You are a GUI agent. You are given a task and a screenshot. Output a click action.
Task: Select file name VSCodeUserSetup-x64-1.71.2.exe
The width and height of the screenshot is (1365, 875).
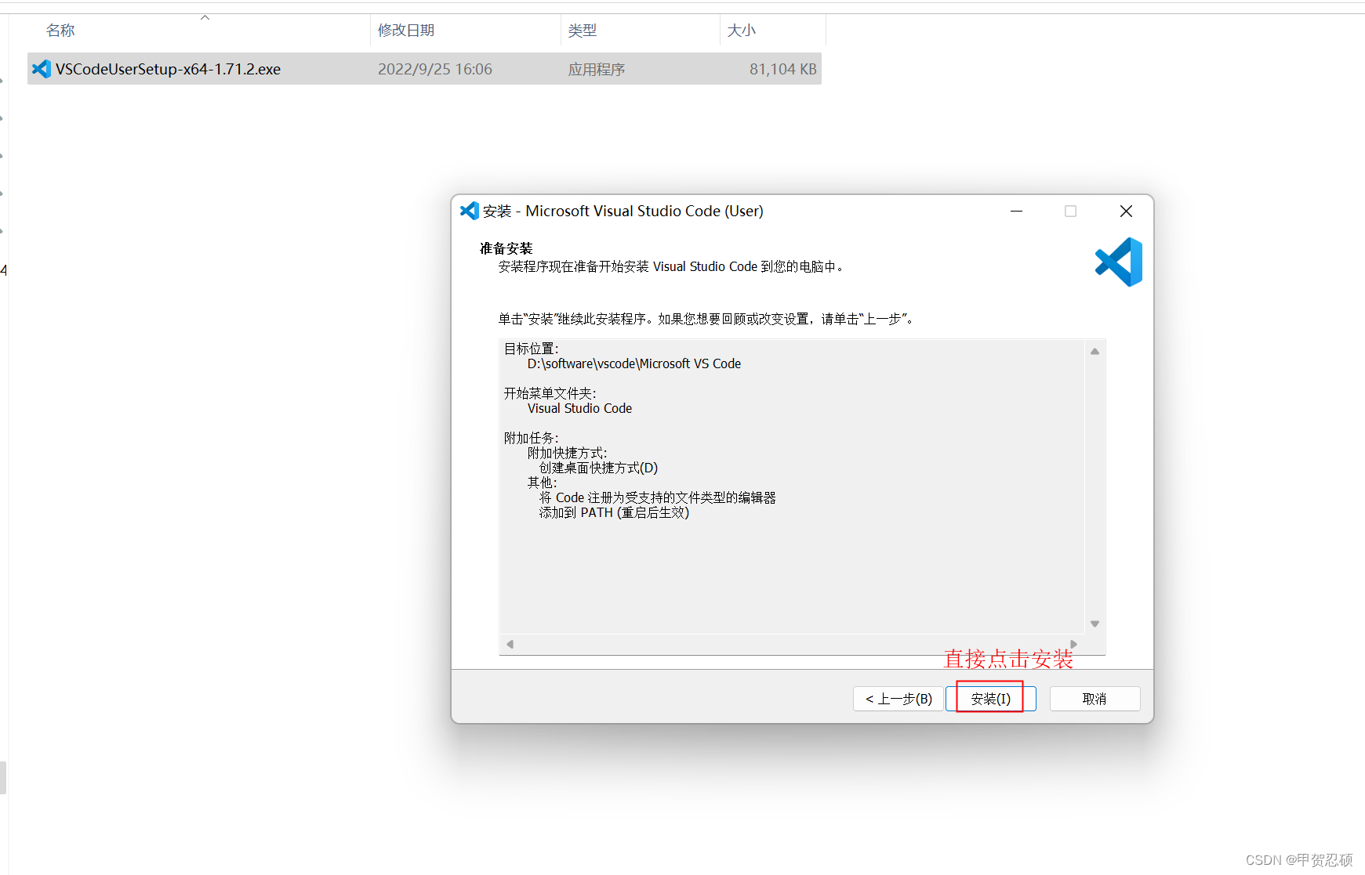(168, 69)
